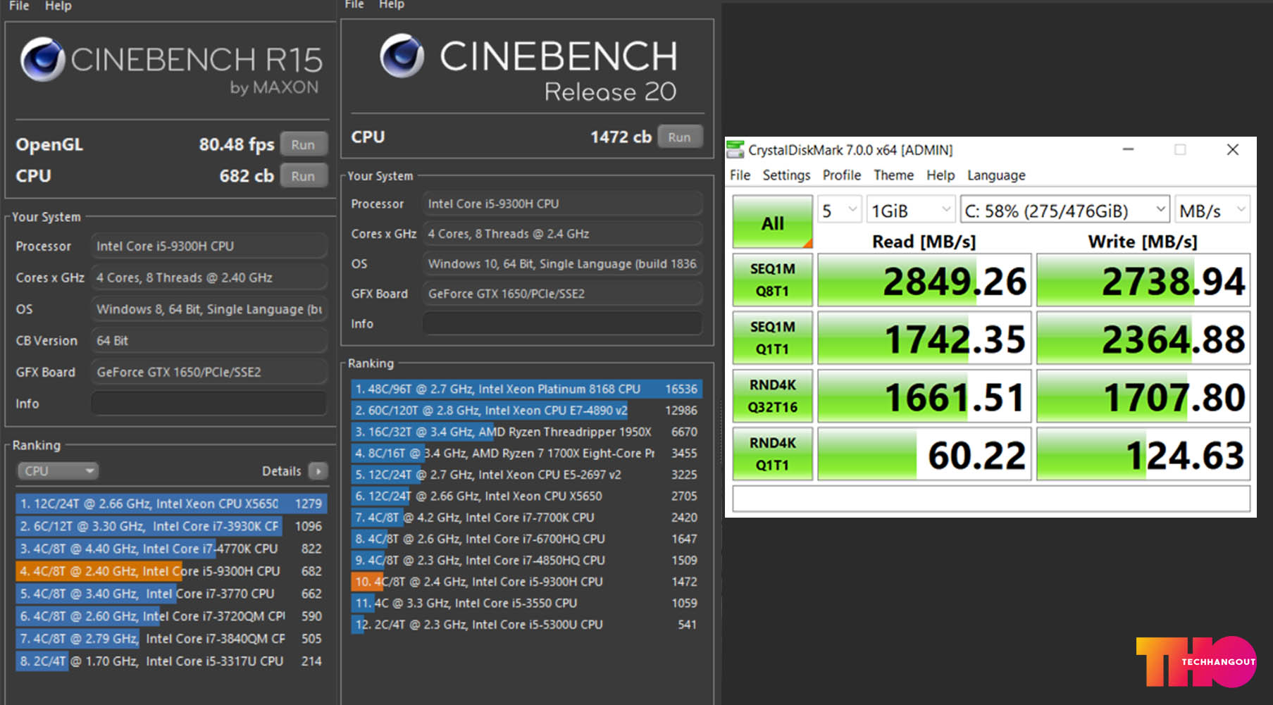The width and height of the screenshot is (1273, 705).
Task: Click the 124.63 RND4K Q1T1 write result
Action: (1143, 454)
